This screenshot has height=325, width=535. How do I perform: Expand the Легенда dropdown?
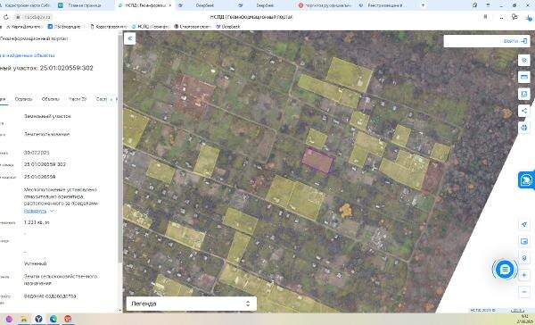pyautogui.click(x=192, y=304)
